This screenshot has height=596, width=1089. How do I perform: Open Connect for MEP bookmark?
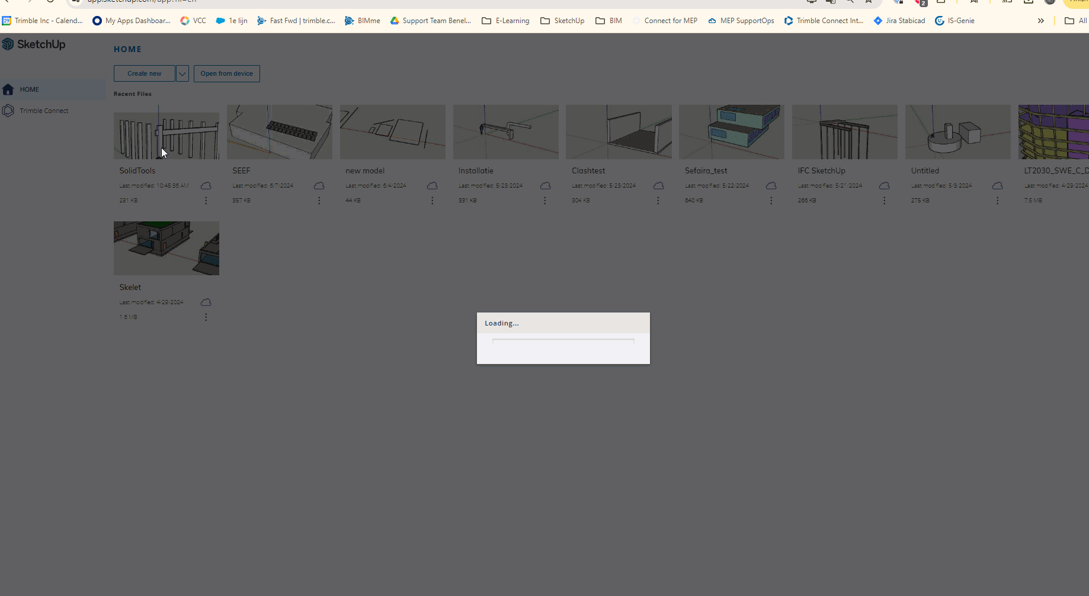tap(665, 21)
